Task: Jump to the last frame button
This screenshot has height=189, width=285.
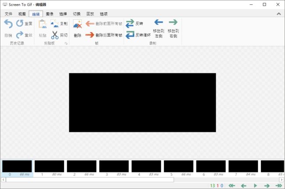Action: (x=279, y=185)
